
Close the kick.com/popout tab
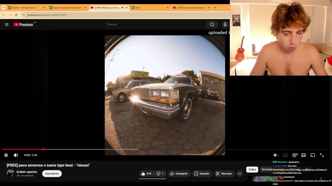pyautogui.click(x=85, y=8)
